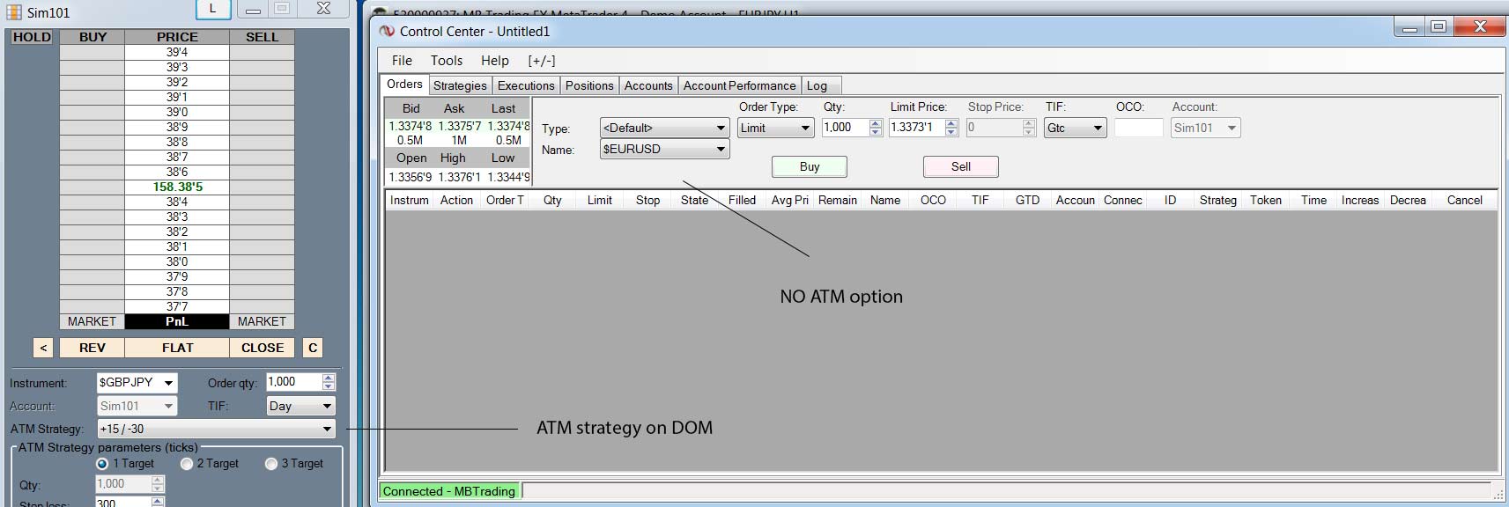Click the Connected - MBTrading status
The width and height of the screenshot is (1509, 507).
click(449, 491)
